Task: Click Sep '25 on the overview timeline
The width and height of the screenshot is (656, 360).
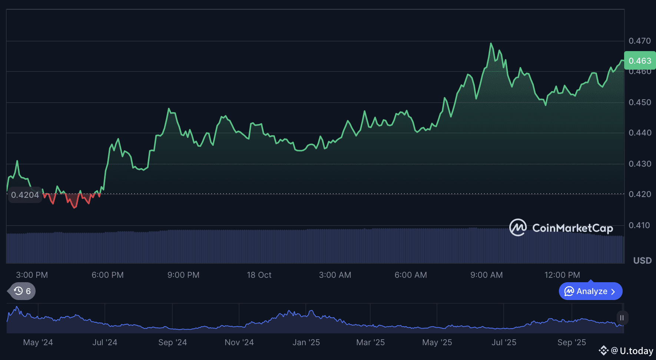Action: 571,343
